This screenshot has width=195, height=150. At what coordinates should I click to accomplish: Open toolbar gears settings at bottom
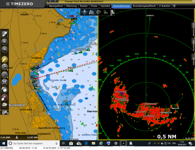5,113
